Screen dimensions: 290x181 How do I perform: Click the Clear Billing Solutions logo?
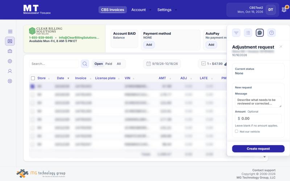point(46,31)
